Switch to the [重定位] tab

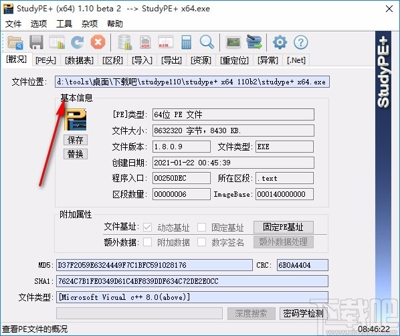(x=234, y=60)
